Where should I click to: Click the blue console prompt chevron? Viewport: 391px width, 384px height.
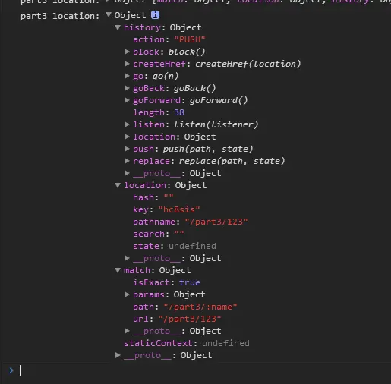(x=11, y=370)
